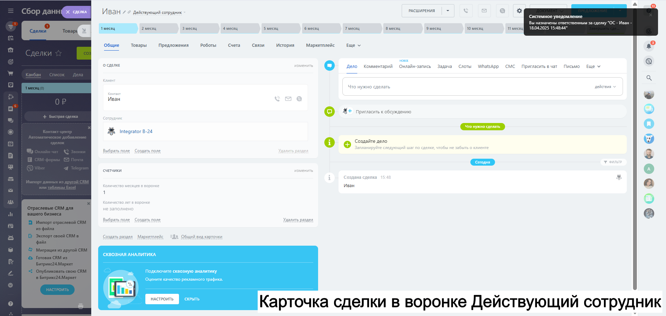Open the Предложения tab

click(173, 45)
